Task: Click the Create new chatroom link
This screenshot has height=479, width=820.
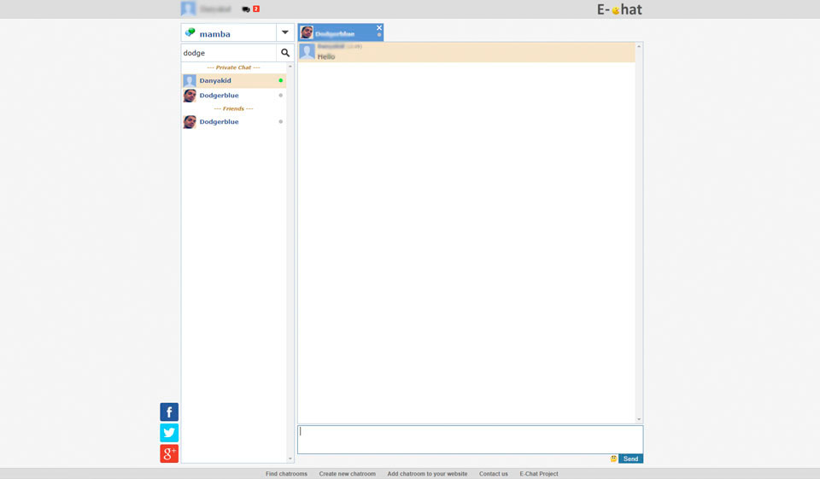Action: coord(347,474)
